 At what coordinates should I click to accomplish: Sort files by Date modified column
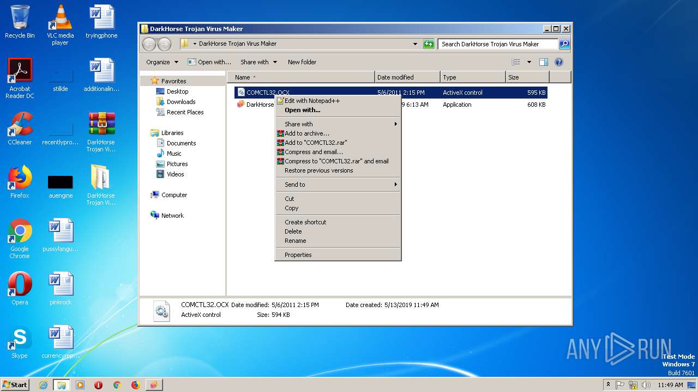407,77
